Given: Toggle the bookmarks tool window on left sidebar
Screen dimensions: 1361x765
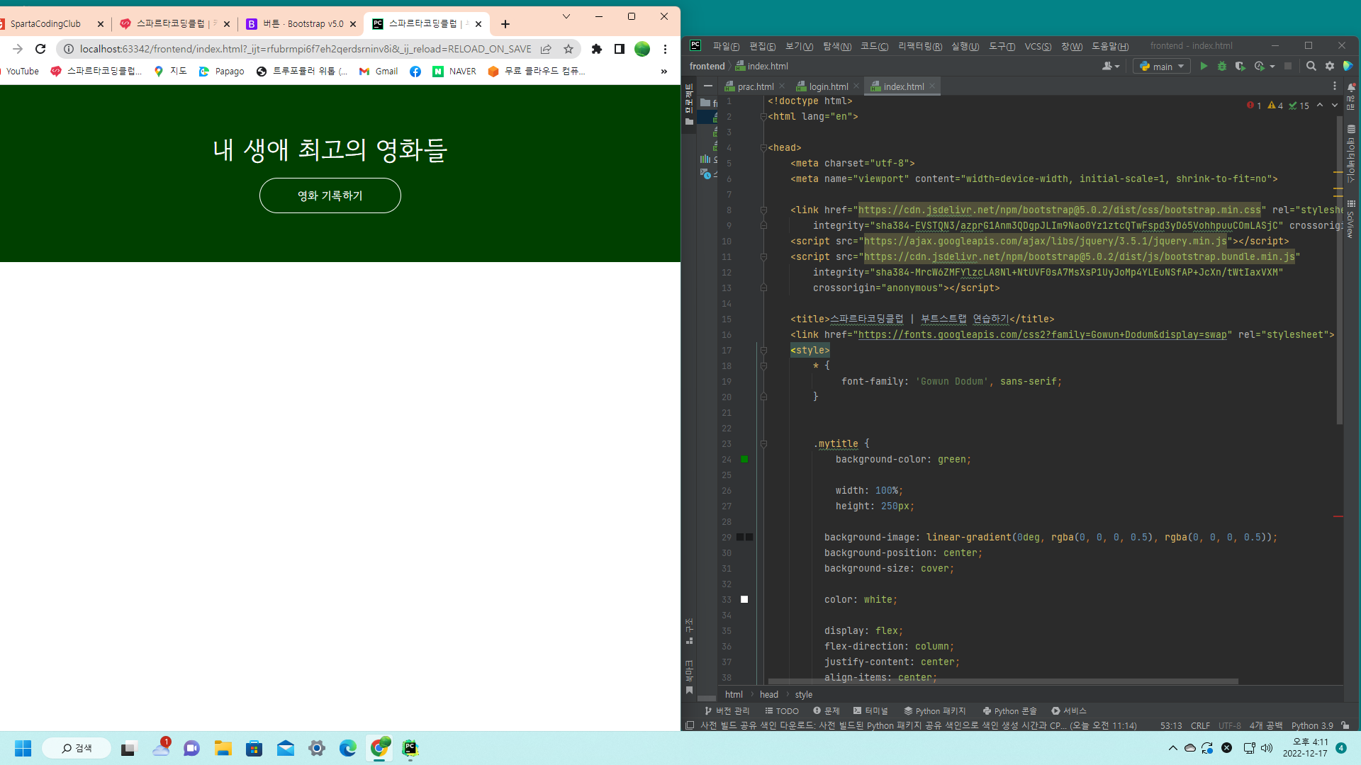Looking at the screenshot, I should pos(689,677).
